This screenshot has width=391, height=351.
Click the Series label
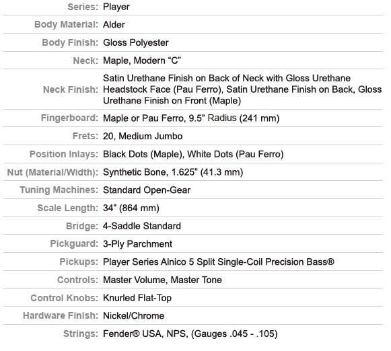(83, 7)
